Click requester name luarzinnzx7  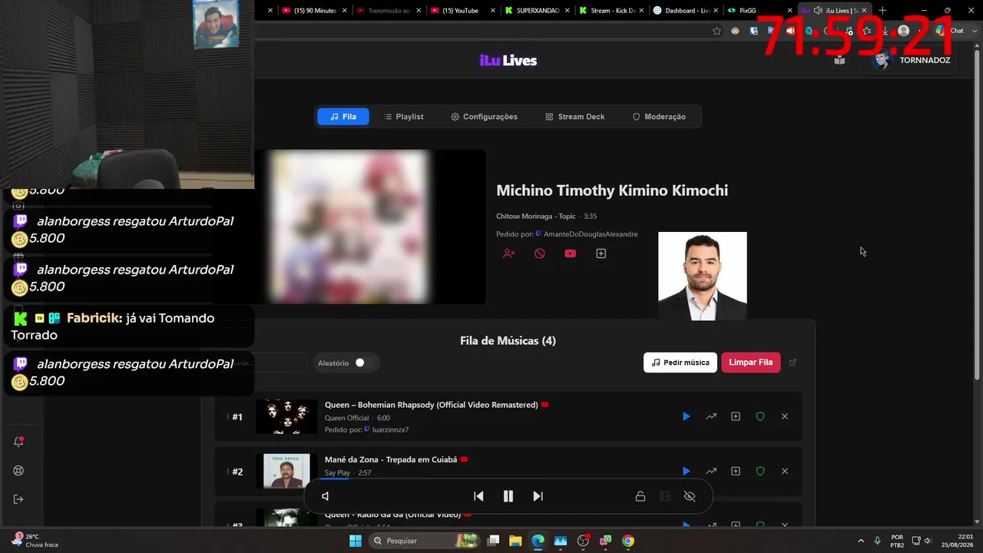coord(390,429)
